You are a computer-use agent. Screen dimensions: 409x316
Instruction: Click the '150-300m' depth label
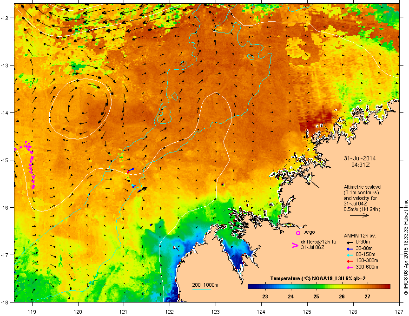367,260
